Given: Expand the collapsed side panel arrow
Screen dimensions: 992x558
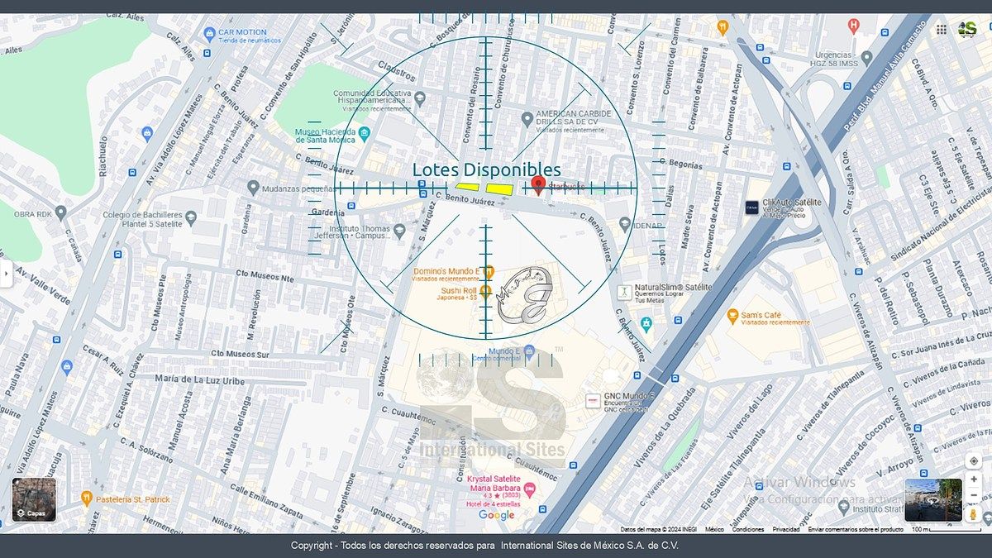Looking at the screenshot, I should [6, 273].
